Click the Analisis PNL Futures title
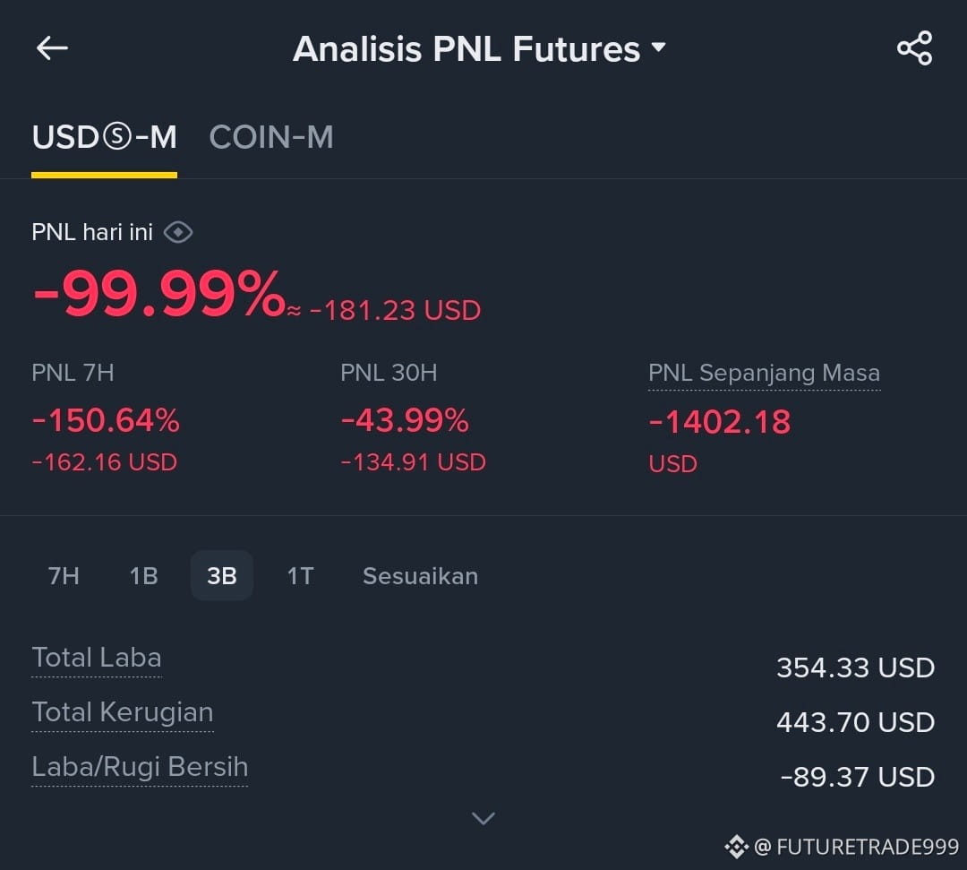This screenshot has width=967, height=870. coord(466,48)
